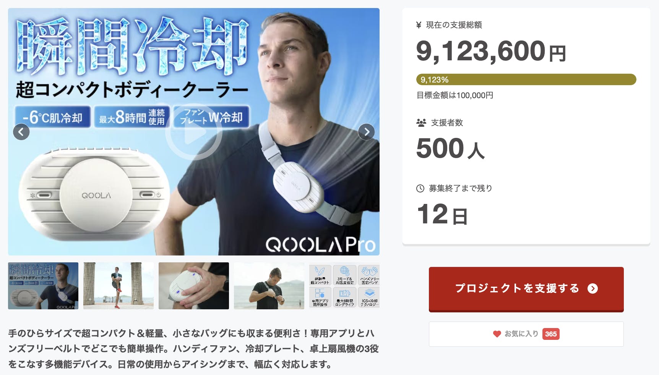Viewport: 659px width, 375px height.
Task: Go to previous slide in image carousel
Action: click(x=21, y=132)
